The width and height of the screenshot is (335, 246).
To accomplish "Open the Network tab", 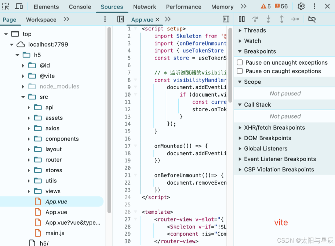I will [x=145, y=7].
